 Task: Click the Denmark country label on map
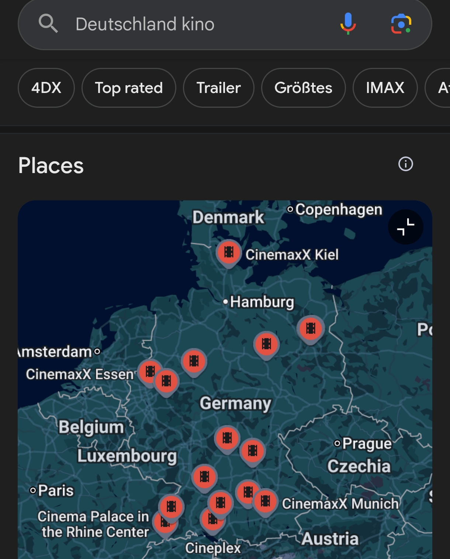[x=228, y=217]
